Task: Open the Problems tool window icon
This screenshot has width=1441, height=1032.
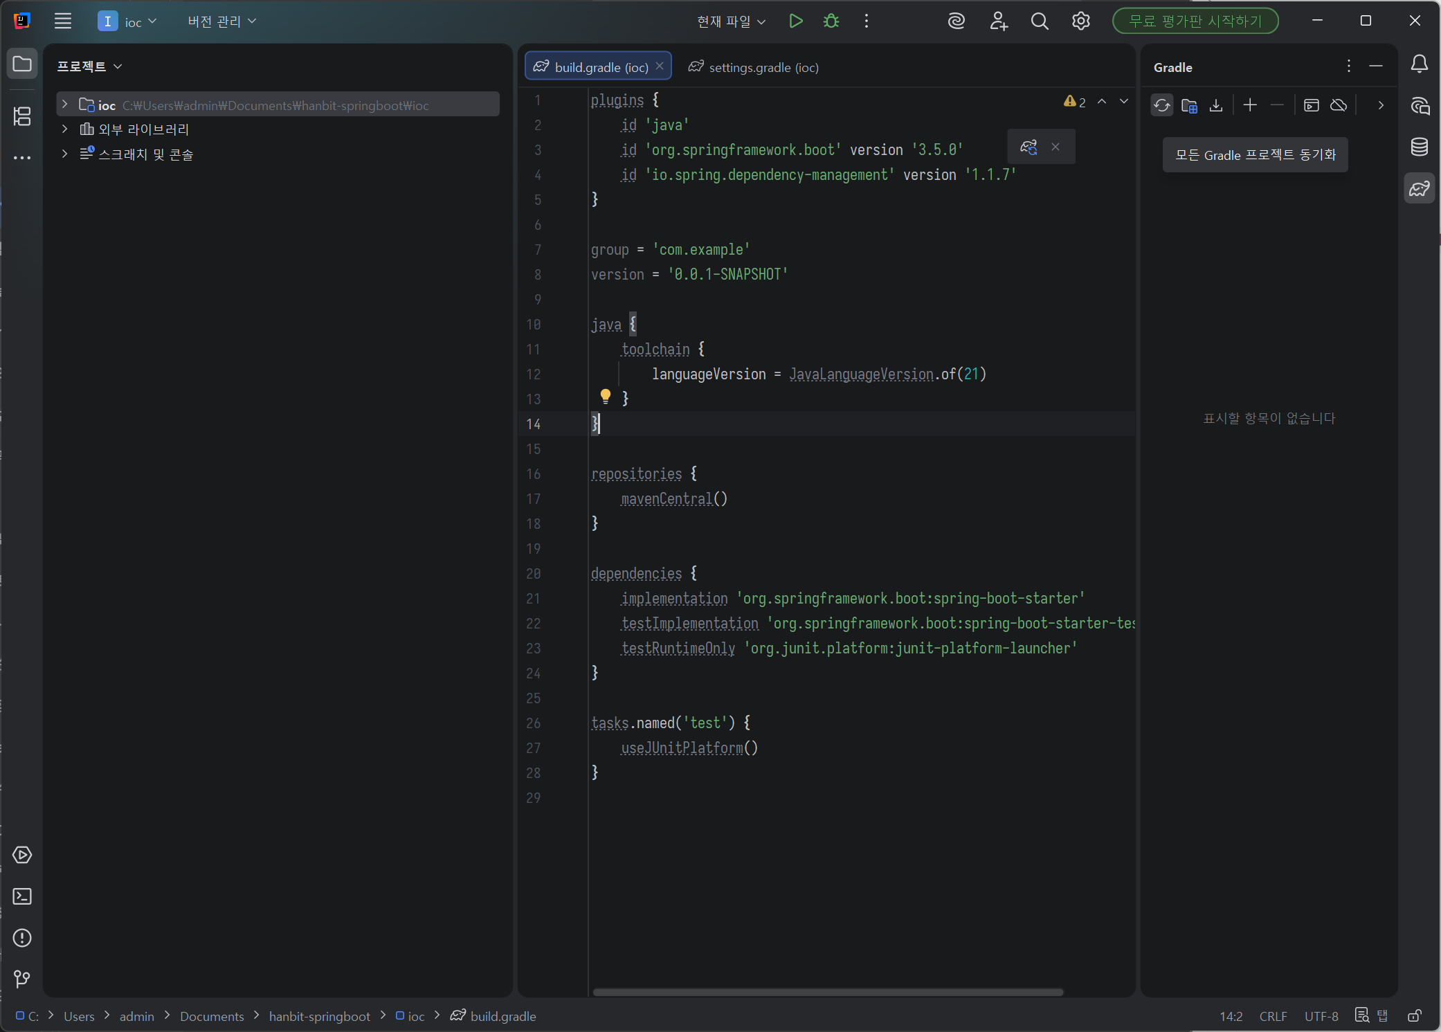Action: point(22,938)
